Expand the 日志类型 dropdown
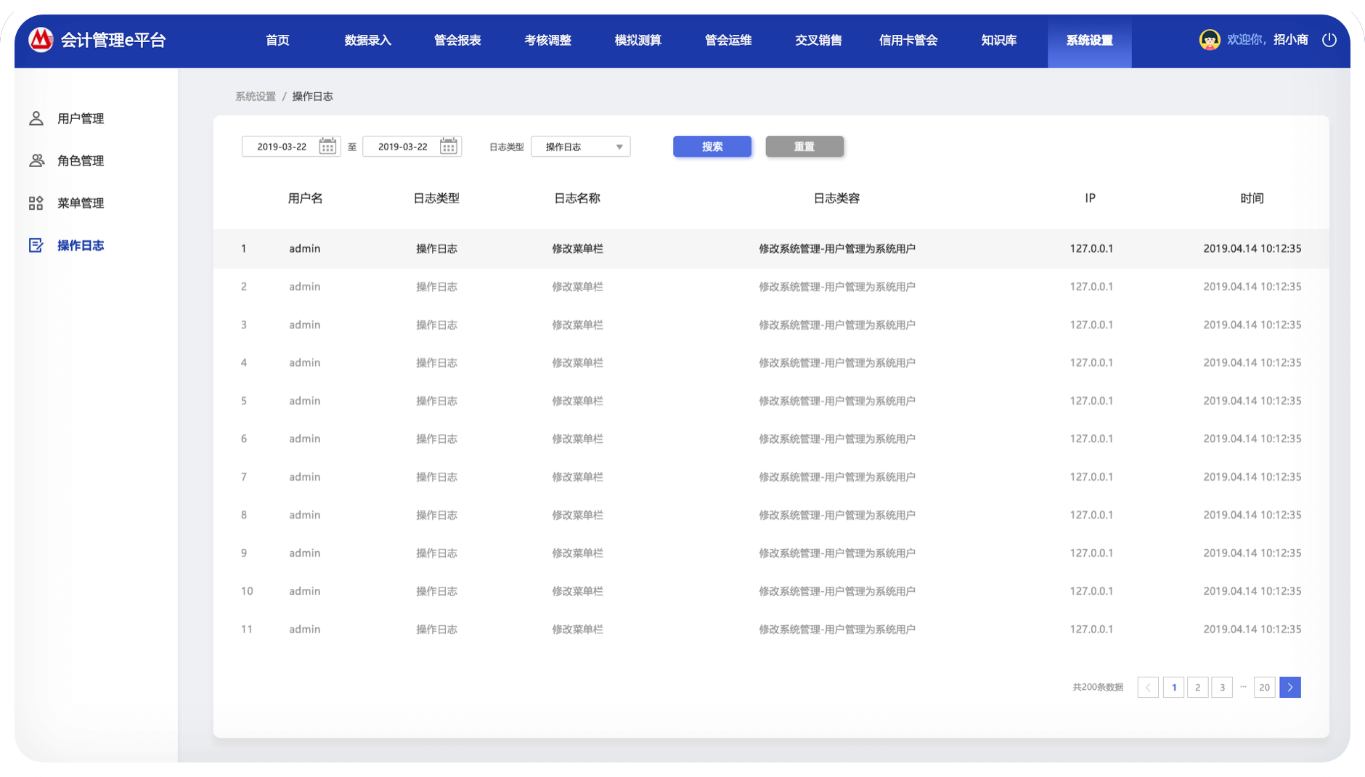 (581, 147)
